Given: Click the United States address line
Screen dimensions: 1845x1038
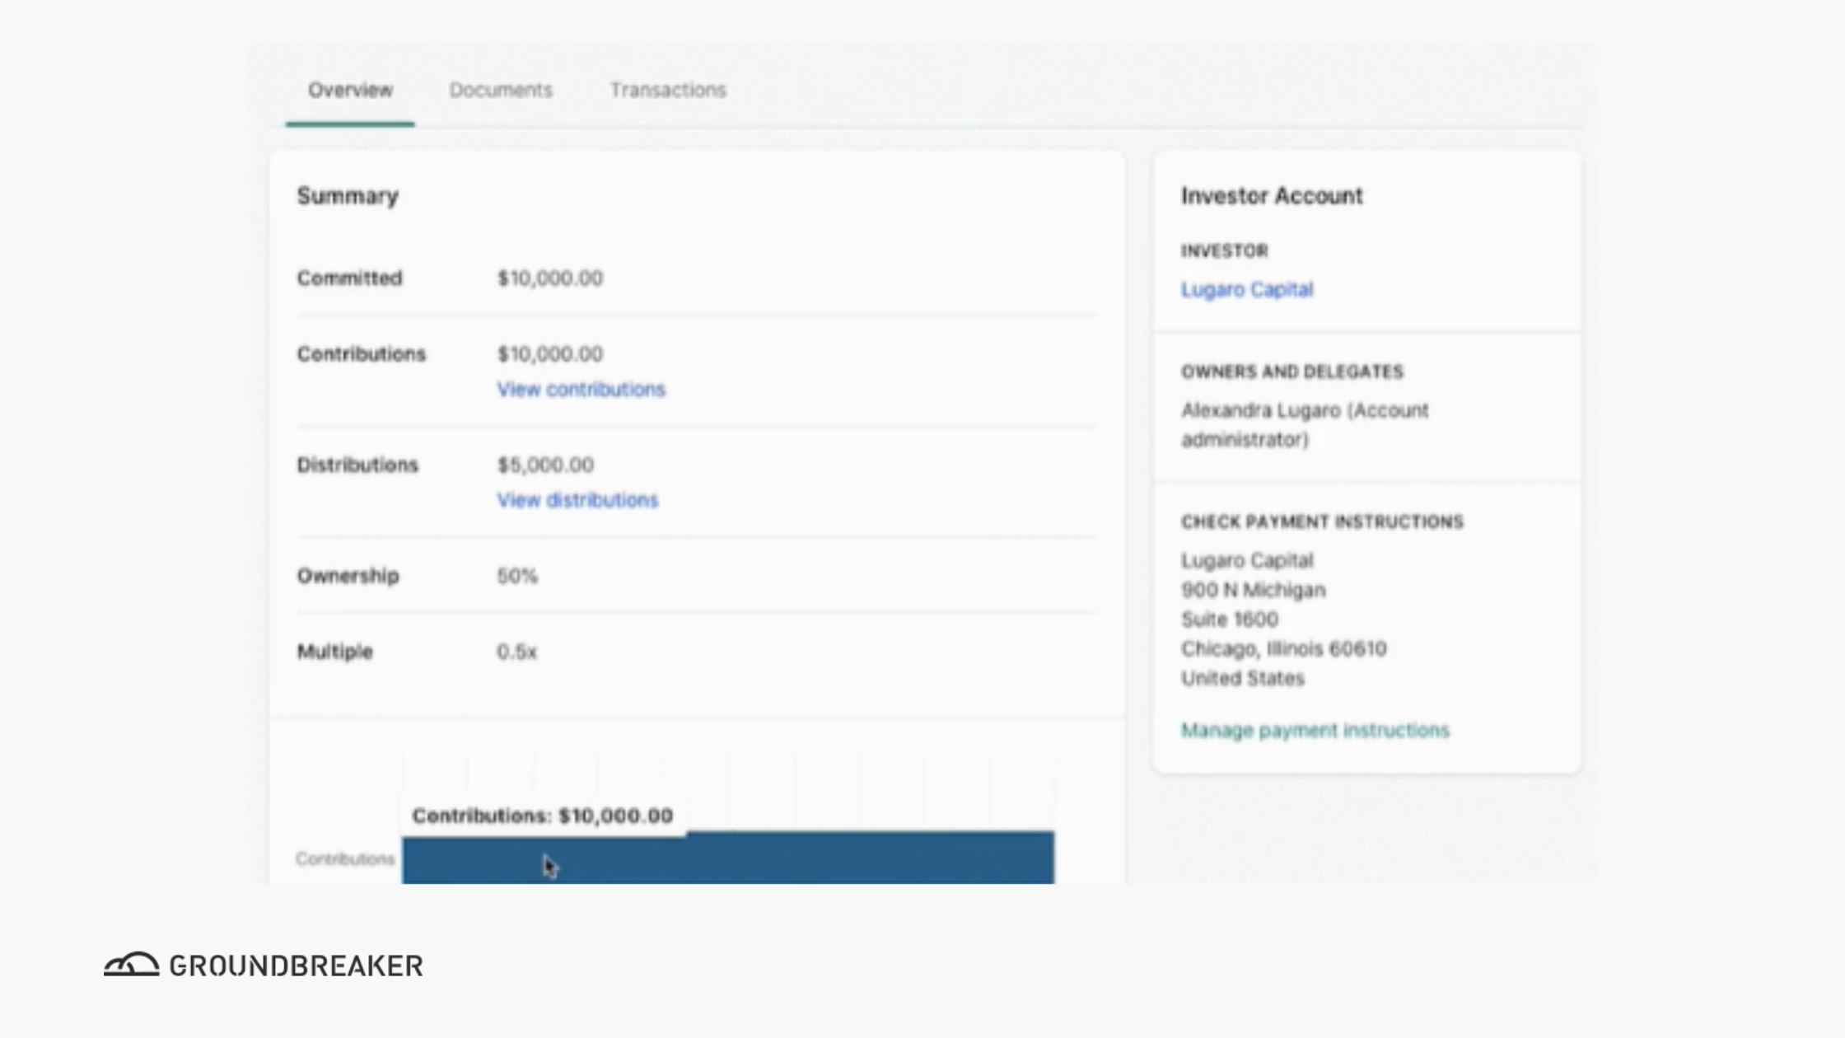Looking at the screenshot, I should 1243,679.
